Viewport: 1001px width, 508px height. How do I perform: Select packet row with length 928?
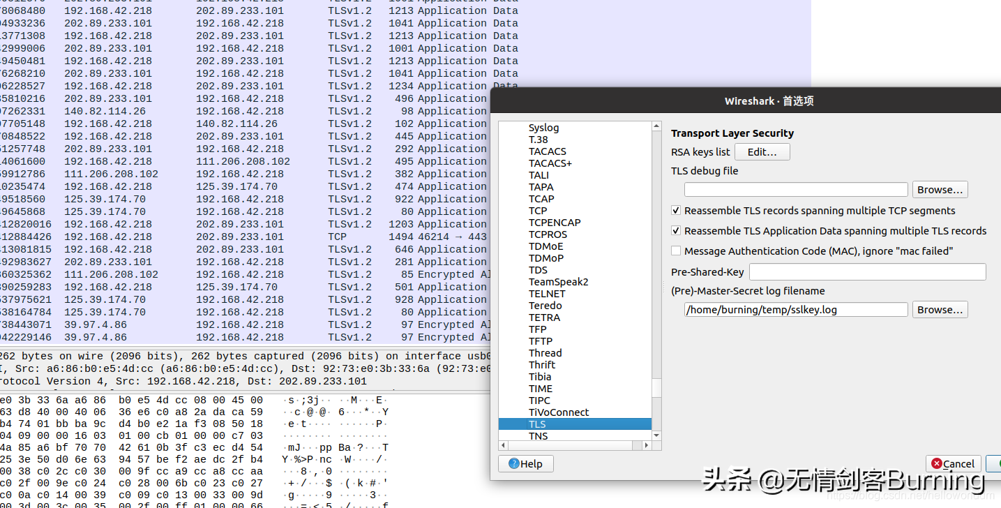click(245, 299)
